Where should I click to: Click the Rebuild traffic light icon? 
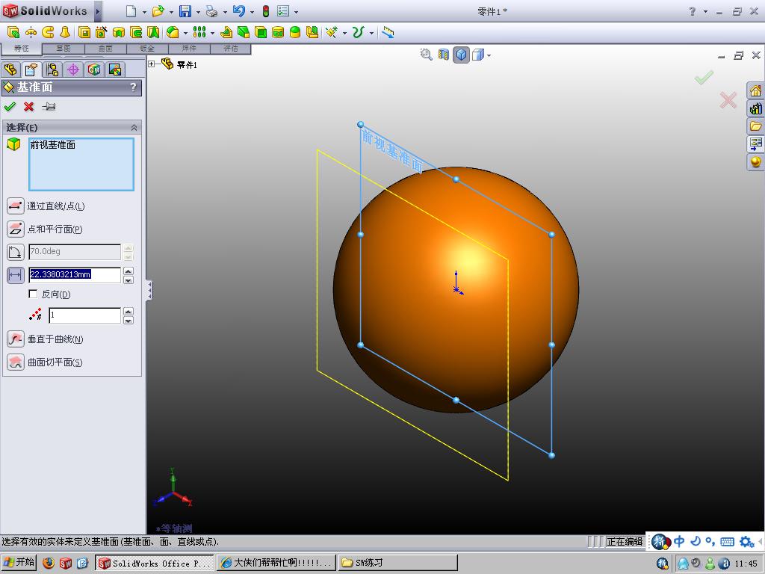pos(266,11)
